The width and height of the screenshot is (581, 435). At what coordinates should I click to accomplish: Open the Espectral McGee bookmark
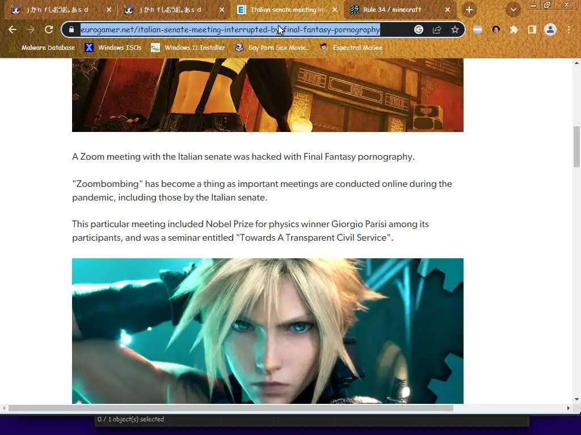pos(351,48)
